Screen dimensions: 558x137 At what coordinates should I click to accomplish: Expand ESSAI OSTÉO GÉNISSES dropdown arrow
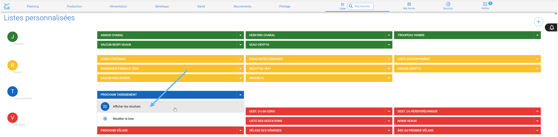[389, 59]
